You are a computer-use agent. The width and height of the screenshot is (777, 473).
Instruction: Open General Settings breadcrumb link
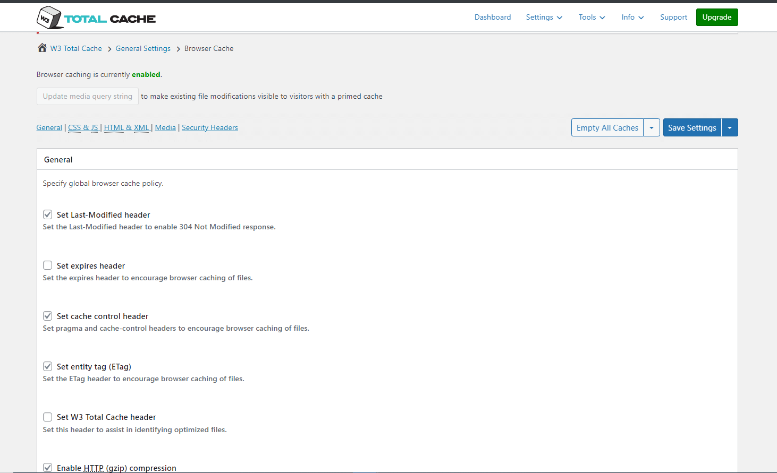143,48
